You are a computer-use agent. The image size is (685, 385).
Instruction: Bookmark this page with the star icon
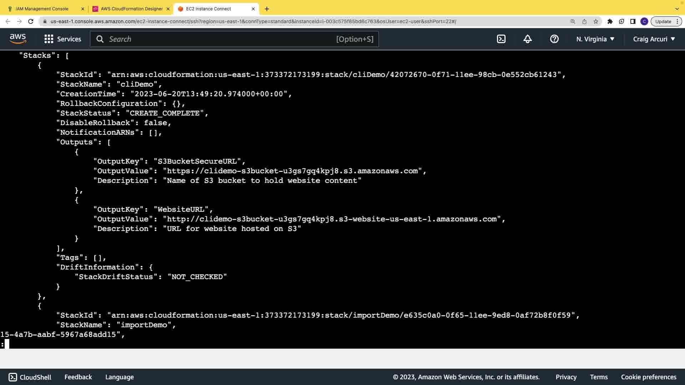pyautogui.click(x=596, y=21)
